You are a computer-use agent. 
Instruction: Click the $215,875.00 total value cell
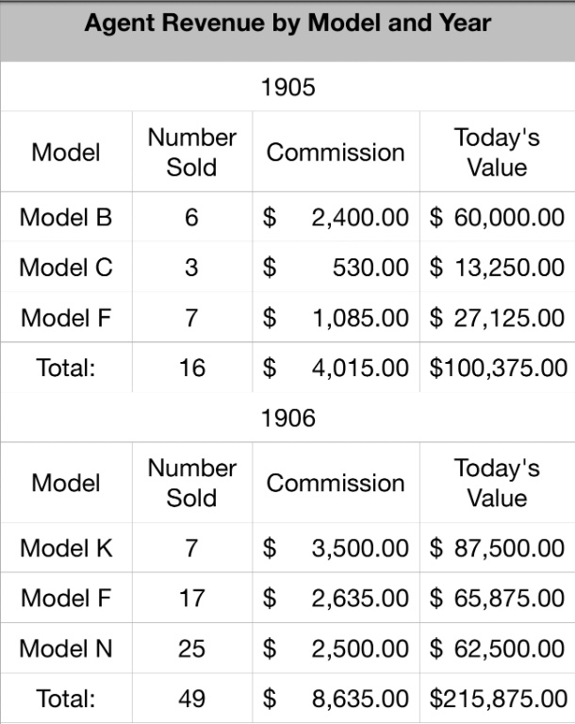pyautogui.click(x=498, y=699)
